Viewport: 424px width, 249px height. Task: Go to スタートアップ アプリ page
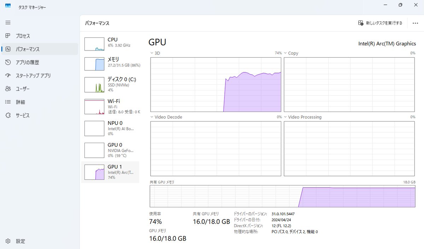40,76
